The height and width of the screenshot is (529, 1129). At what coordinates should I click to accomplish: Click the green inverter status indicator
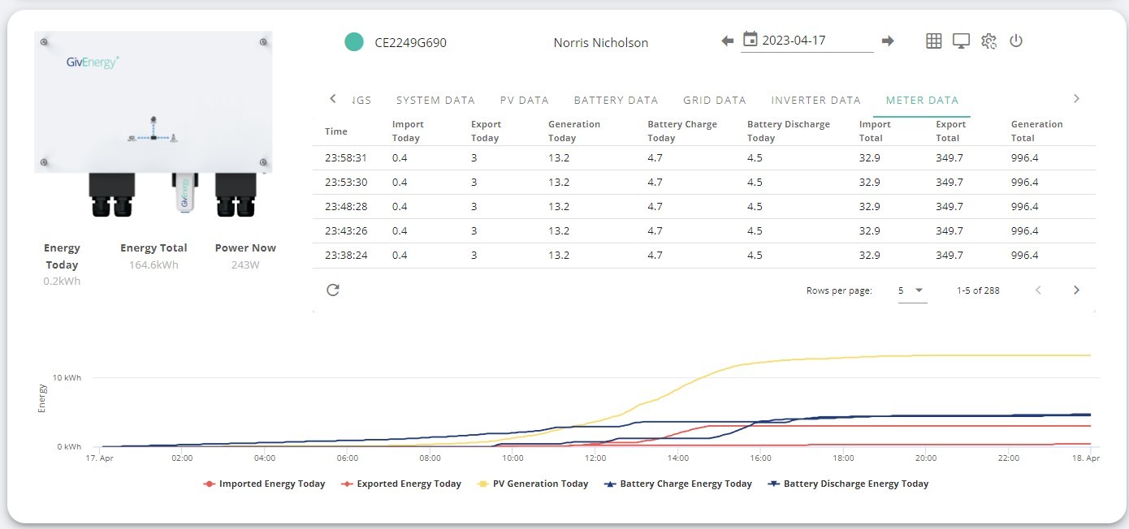click(x=353, y=42)
